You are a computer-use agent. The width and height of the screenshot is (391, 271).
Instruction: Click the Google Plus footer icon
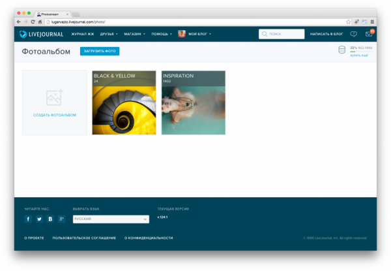[x=61, y=219]
